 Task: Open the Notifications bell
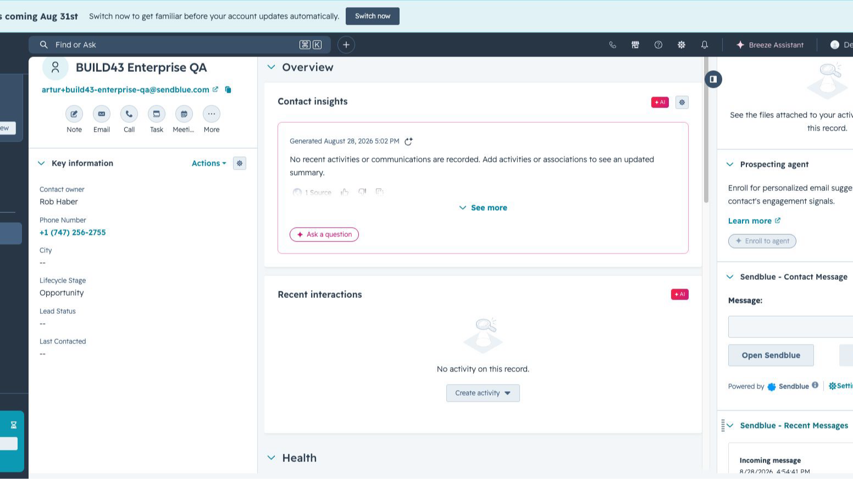point(705,45)
